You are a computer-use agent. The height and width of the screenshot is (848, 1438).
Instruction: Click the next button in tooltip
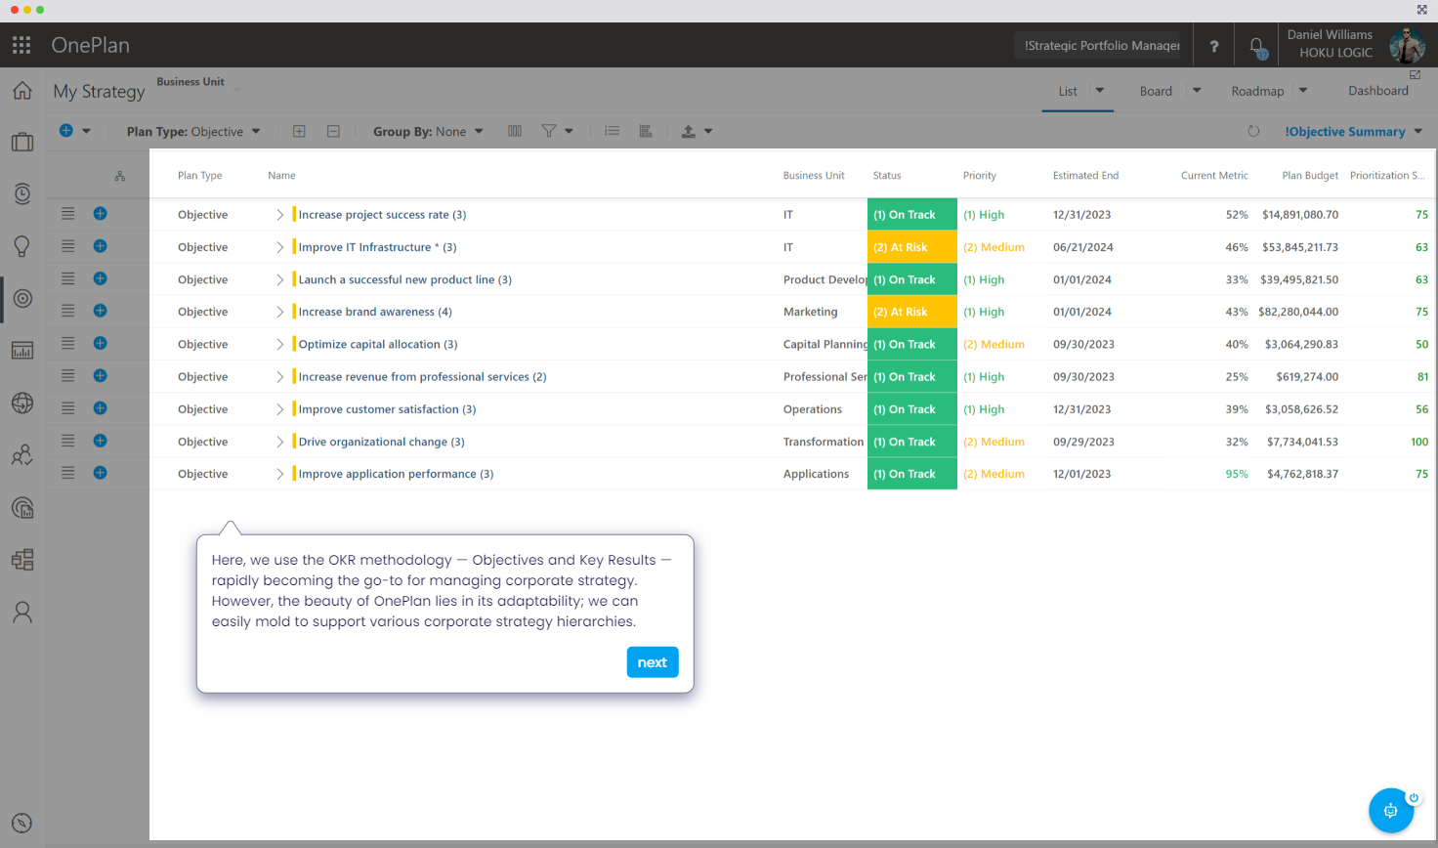652,662
